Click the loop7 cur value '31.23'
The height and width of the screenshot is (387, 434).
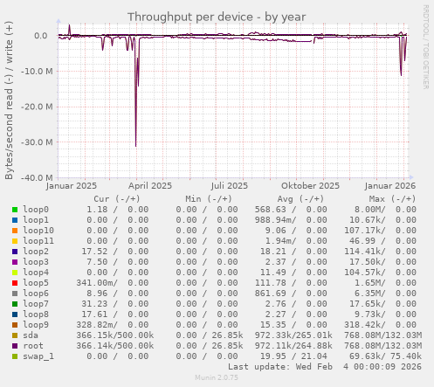pos(94,304)
